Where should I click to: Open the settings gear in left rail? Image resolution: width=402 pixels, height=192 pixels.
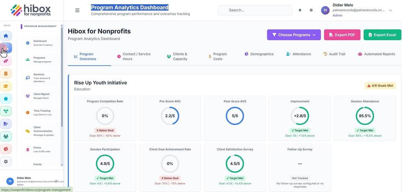pyautogui.click(x=6, y=162)
